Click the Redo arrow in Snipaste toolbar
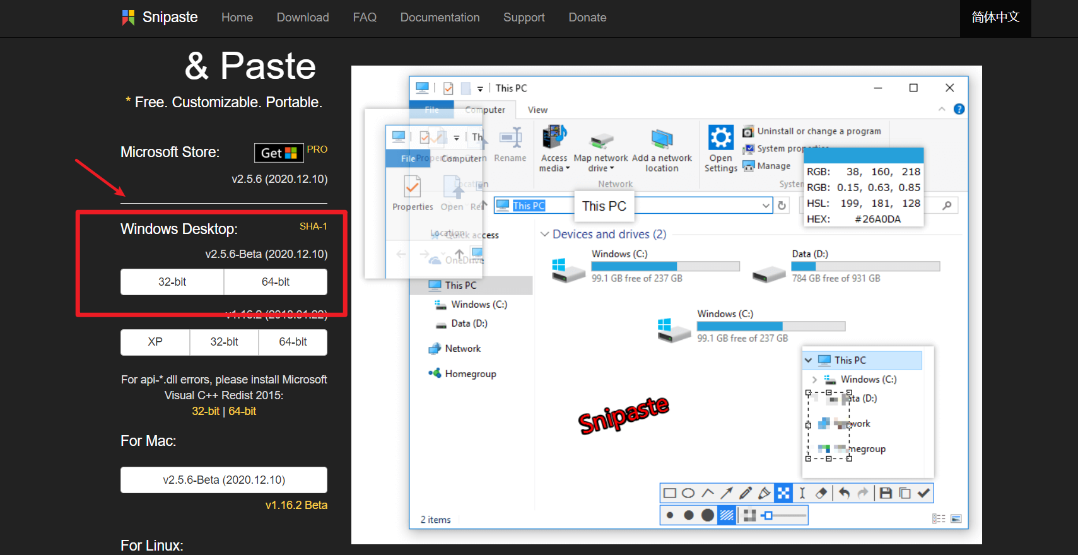The width and height of the screenshot is (1078, 555). click(x=863, y=493)
